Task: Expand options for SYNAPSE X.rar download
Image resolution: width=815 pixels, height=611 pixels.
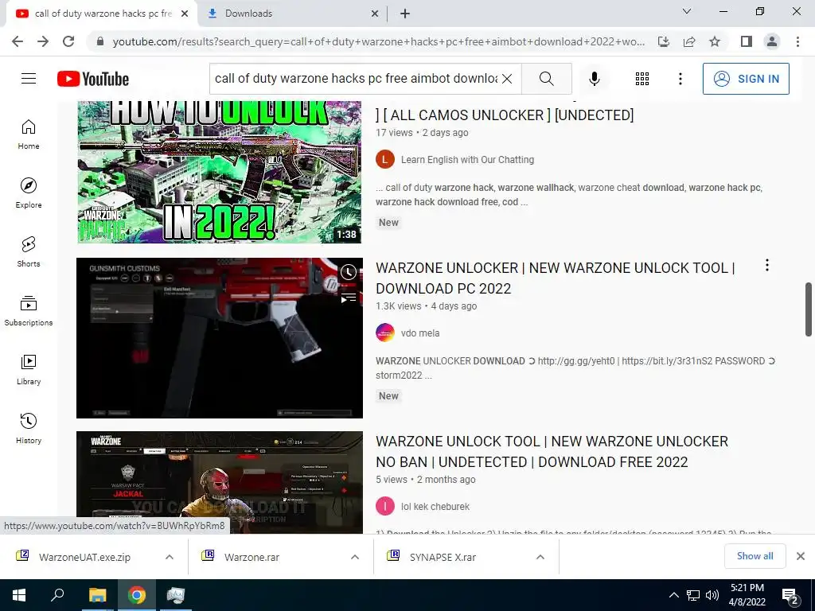Action: tap(540, 557)
